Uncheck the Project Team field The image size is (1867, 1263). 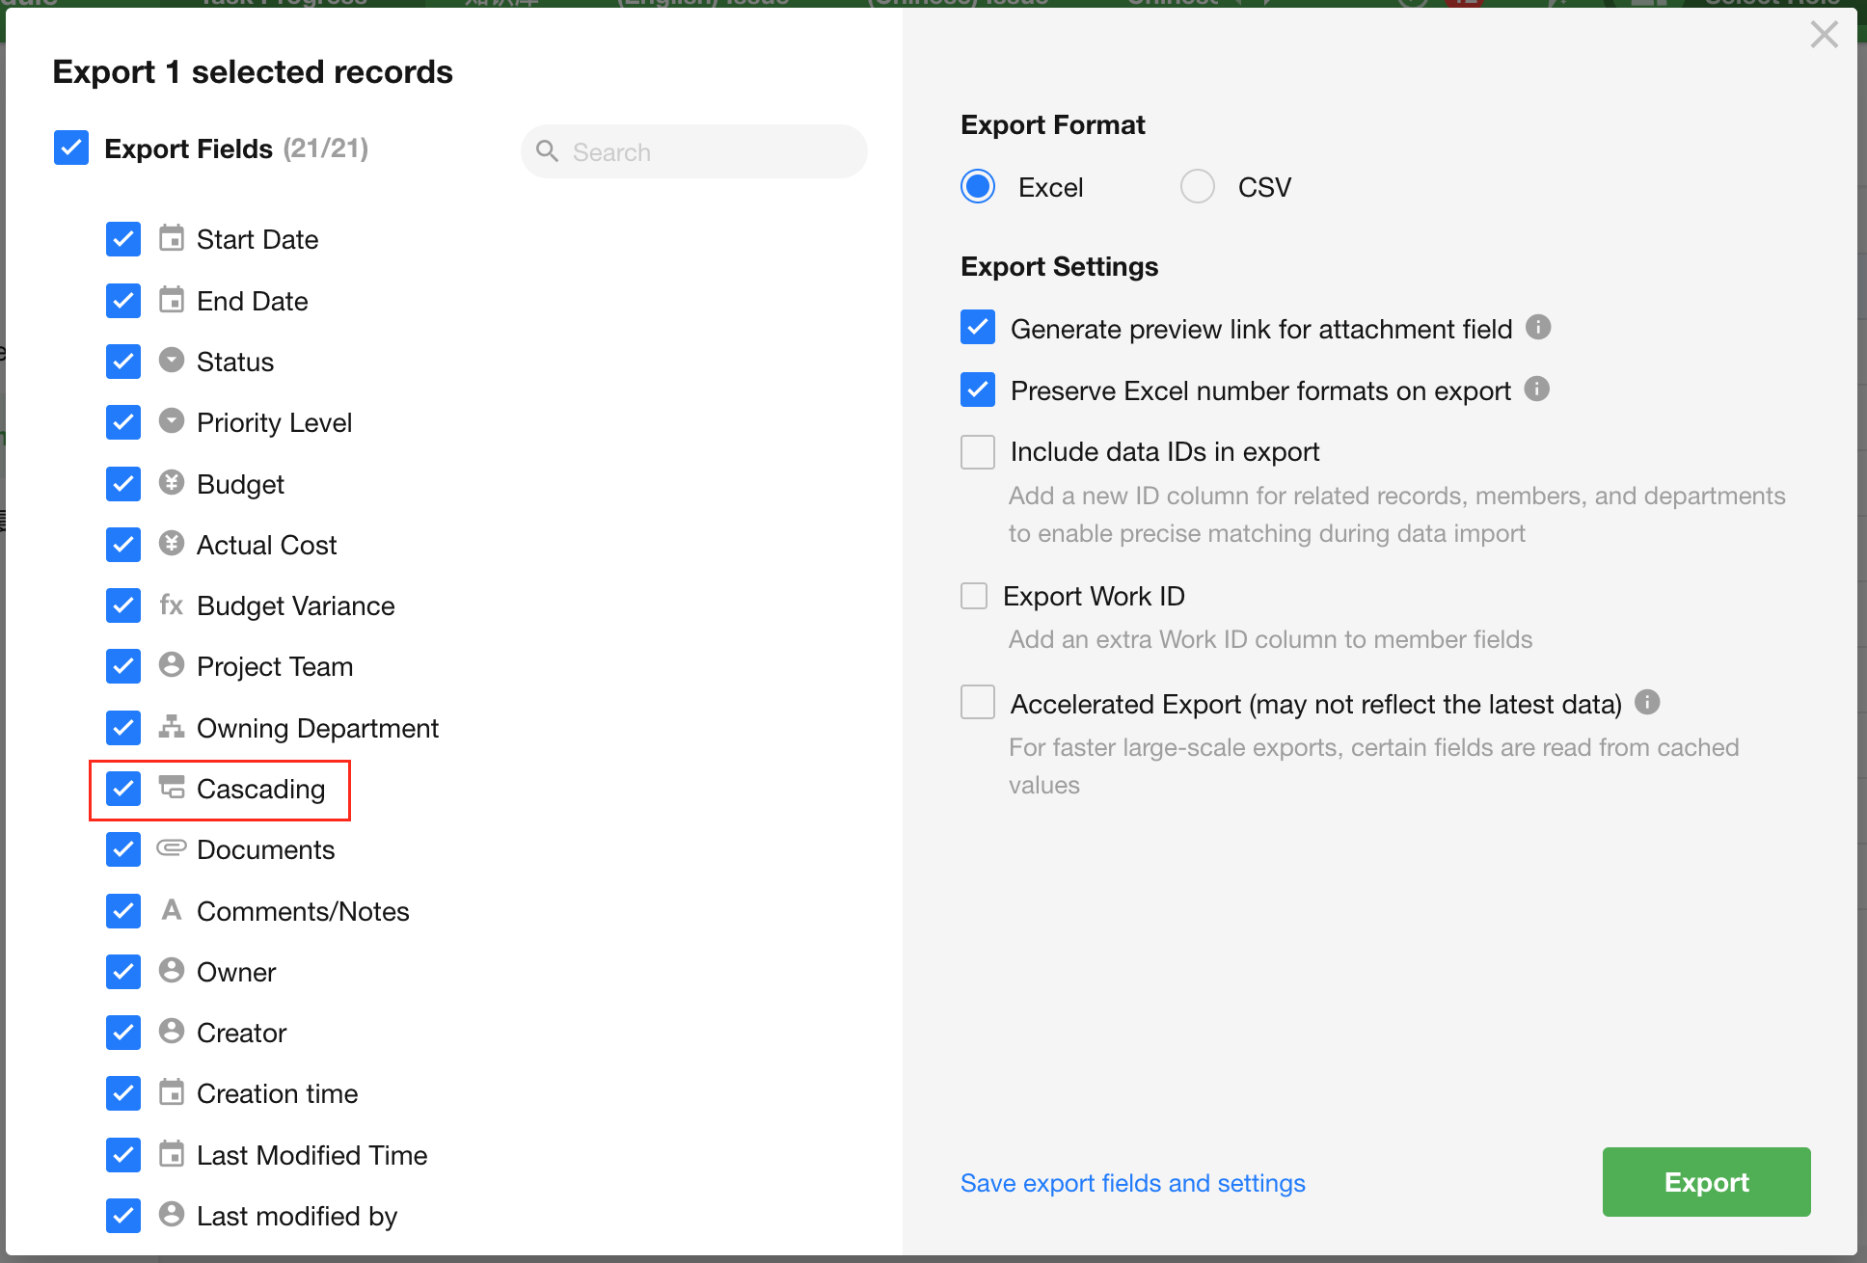(x=123, y=666)
